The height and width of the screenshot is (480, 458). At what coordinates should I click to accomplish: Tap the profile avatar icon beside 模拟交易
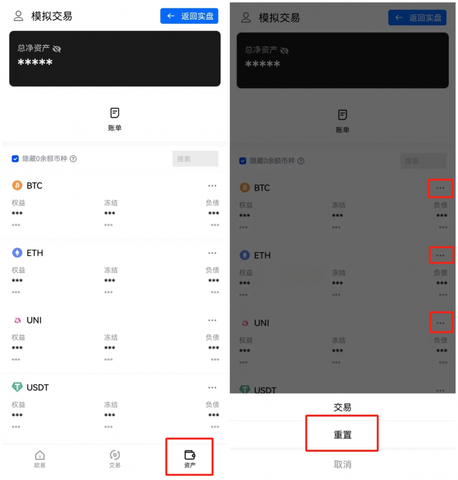(18, 16)
